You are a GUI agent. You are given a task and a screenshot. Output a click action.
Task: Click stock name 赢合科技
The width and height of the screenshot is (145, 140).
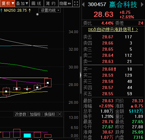pos(123,5)
